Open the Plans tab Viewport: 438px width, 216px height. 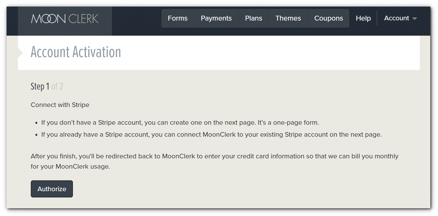click(254, 18)
